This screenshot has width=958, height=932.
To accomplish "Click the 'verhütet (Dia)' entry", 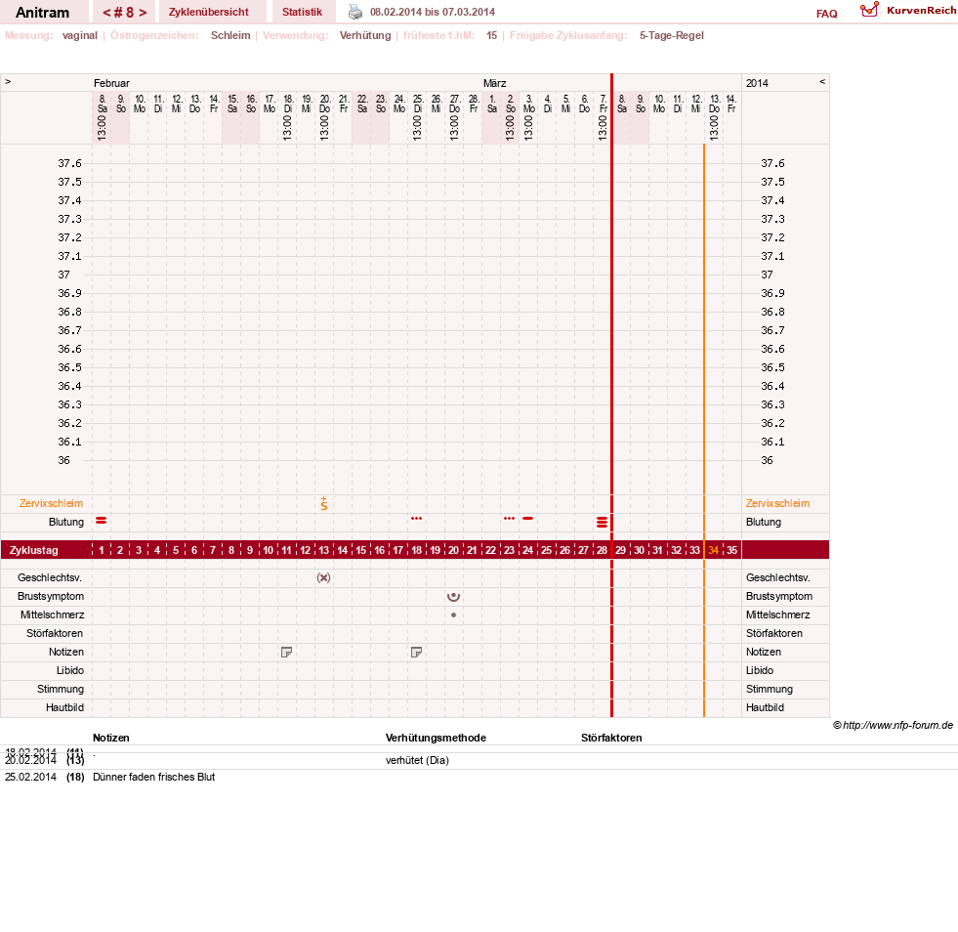I will pyautogui.click(x=417, y=760).
